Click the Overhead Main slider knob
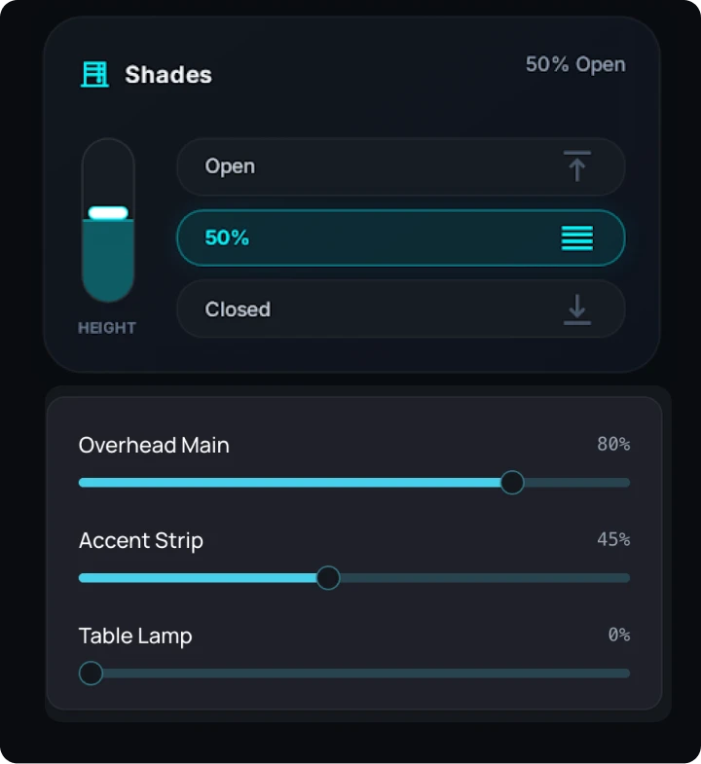 pos(512,483)
